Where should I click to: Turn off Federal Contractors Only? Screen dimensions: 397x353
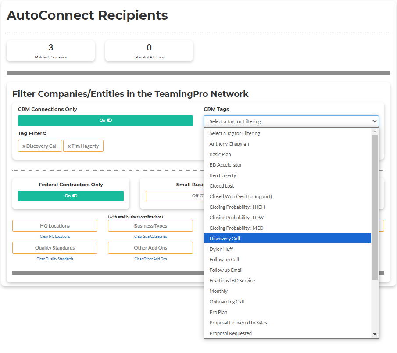(x=71, y=196)
